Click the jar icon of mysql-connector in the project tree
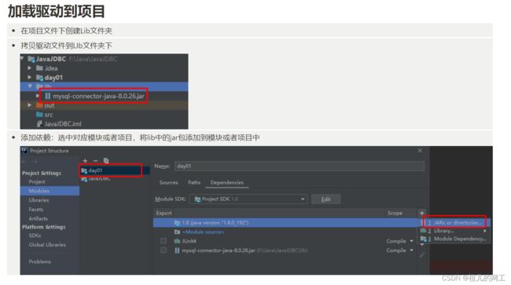The height and width of the screenshot is (285, 511). coord(48,96)
